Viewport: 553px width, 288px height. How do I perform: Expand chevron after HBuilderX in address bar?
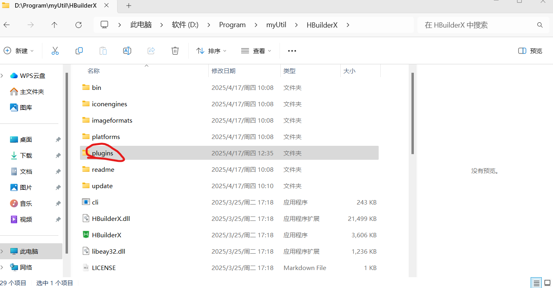click(348, 25)
